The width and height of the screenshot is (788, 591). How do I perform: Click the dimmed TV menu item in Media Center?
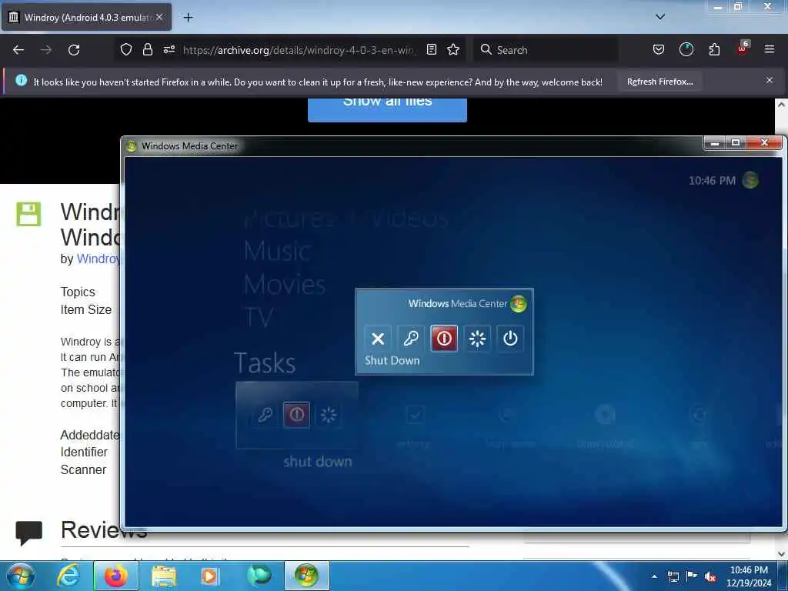[259, 318]
